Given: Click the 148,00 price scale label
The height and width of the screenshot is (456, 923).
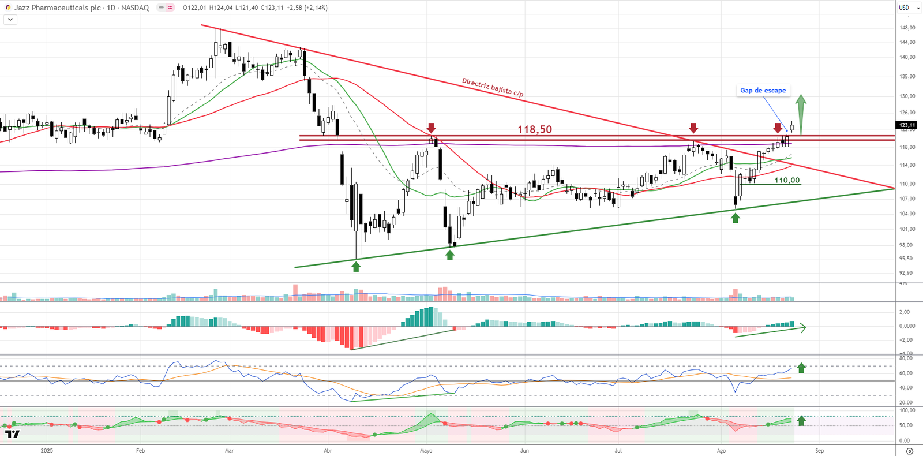Looking at the screenshot, I should (907, 28).
